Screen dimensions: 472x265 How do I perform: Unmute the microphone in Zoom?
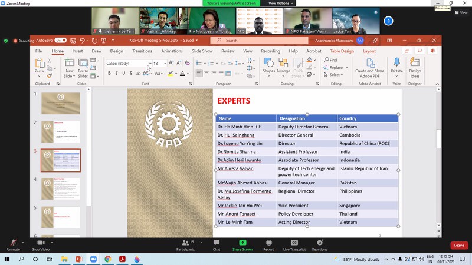13,245
